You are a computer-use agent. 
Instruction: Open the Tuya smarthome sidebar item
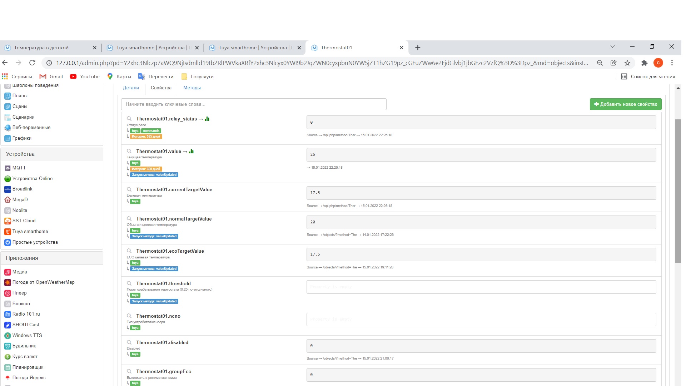point(30,232)
